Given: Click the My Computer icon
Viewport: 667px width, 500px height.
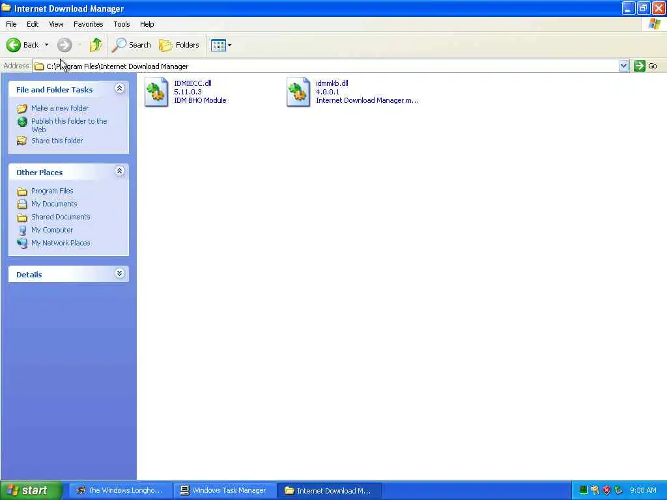Looking at the screenshot, I should 22,230.
